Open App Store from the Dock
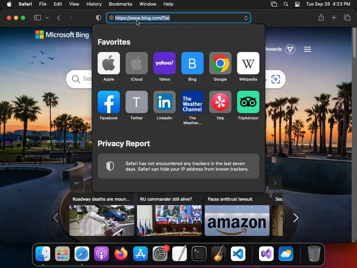 pyautogui.click(x=140, y=254)
